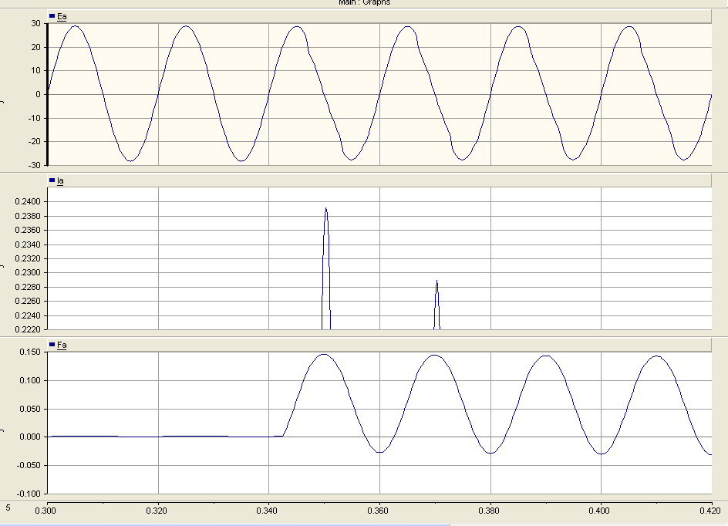Click the 0.2220 value on Ia axis
This screenshot has height=526, width=728.
pos(28,329)
